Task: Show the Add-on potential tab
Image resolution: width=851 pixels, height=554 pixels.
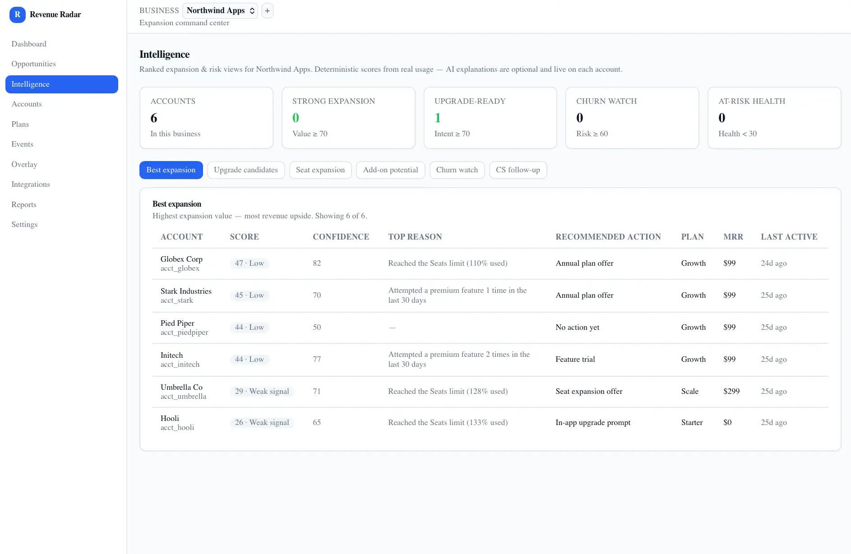Action: 390,170
